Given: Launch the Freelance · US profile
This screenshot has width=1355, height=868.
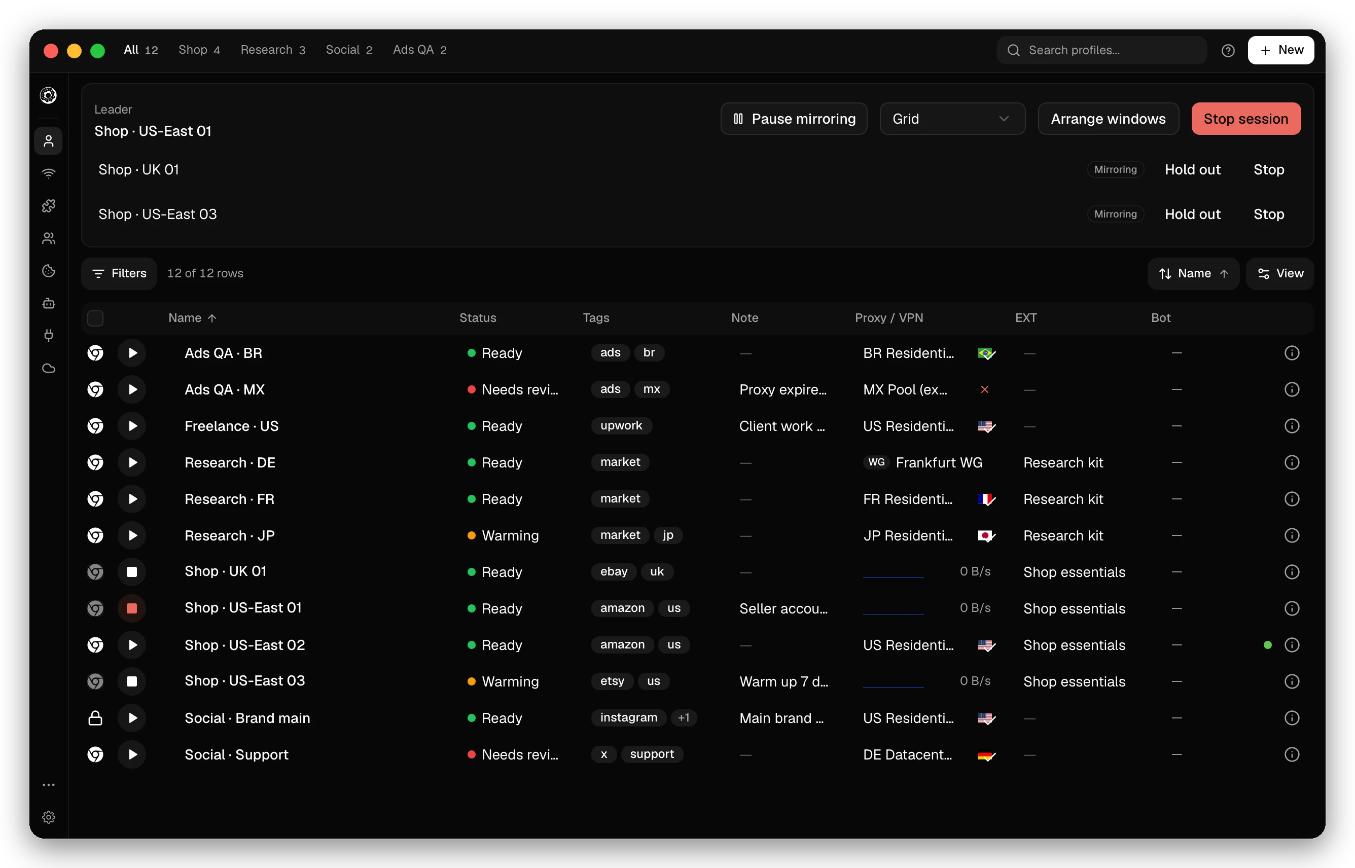Looking at the screenshot, I should click(x=132, y=425).
